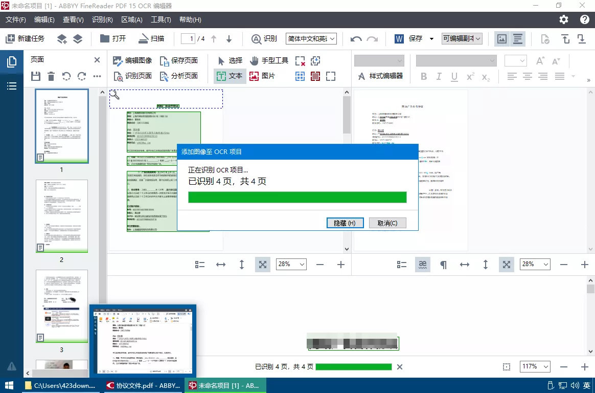The image size is (595, 393).
Task: Open more options ellipsis in pages panel
Action: (x=97, y=76)
